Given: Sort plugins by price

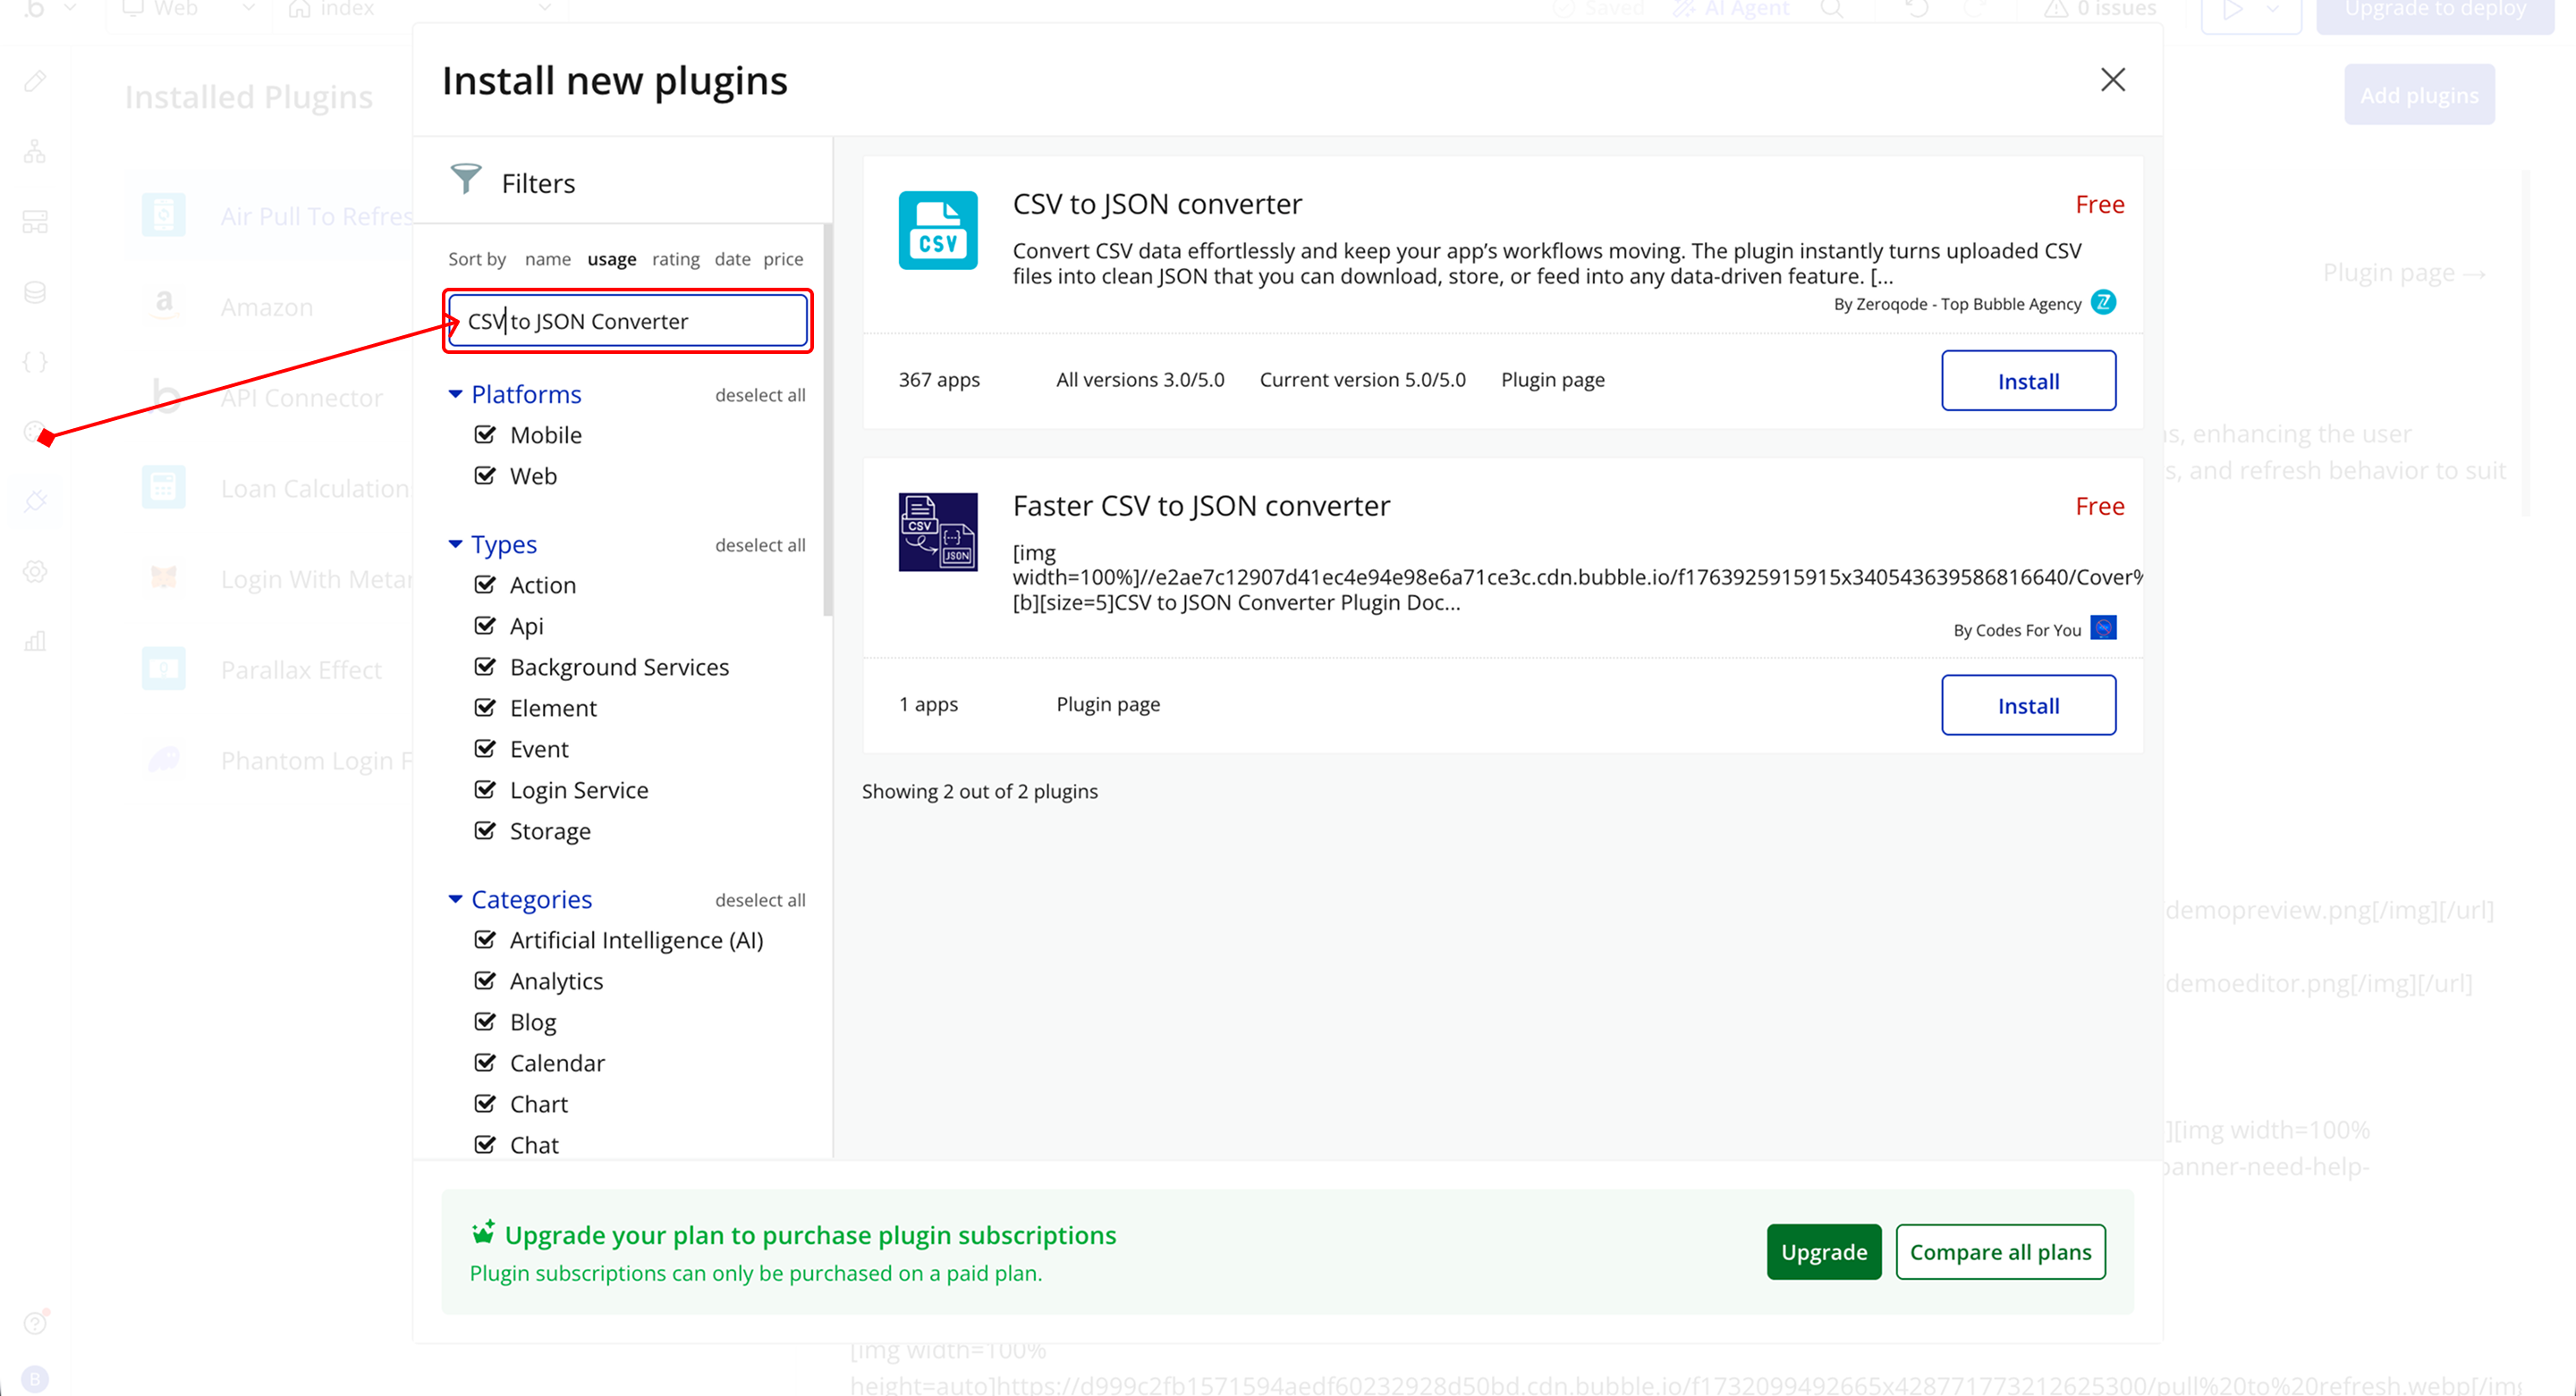Looking at the screenshot, I should point(783,259).
